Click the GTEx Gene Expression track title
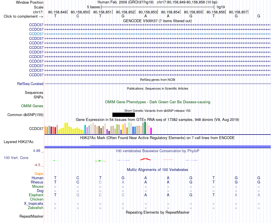The image size is (271, 223). 157,119
